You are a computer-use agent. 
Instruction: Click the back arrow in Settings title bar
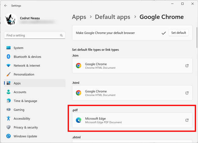point(5,6)
